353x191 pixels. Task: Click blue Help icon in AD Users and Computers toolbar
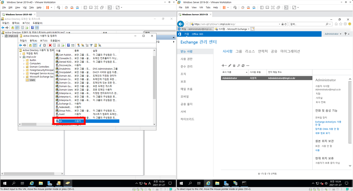(x=68, y=45)
